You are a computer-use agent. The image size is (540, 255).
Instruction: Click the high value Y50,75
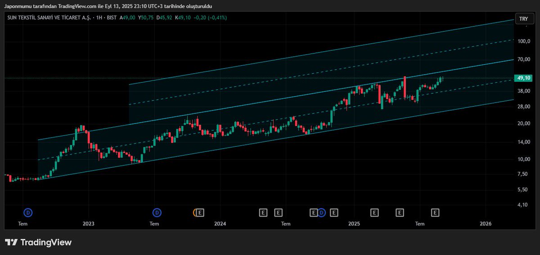pyautogui.click(x=146, y=18)
